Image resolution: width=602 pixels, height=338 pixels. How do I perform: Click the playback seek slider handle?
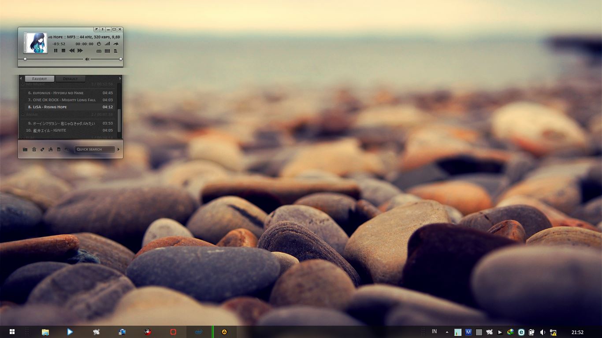click(25, 59)
